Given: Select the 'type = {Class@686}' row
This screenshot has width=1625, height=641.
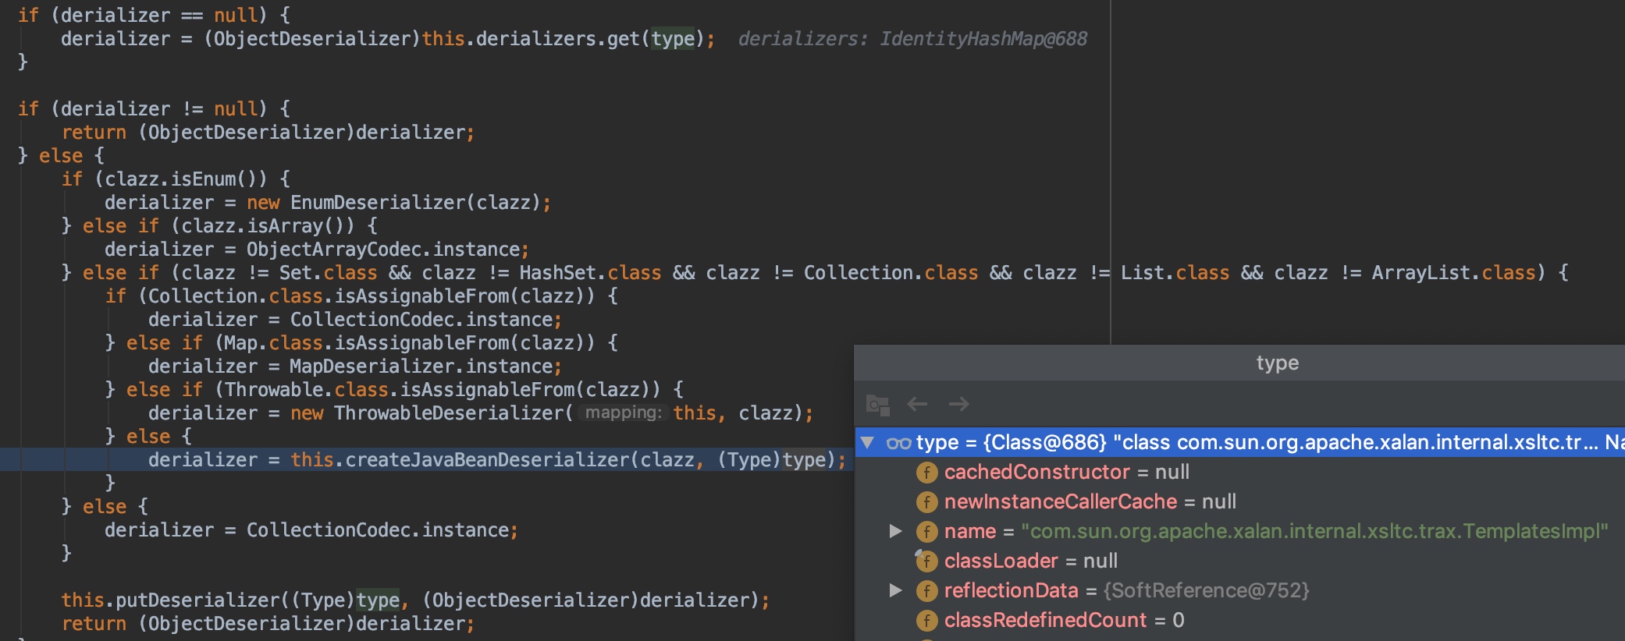Looking at the screenshot, I should (x=1240, y=443).
